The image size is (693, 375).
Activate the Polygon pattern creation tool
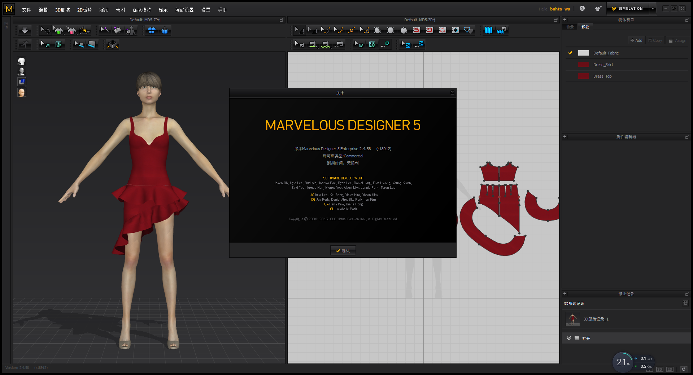pos(378,31)
